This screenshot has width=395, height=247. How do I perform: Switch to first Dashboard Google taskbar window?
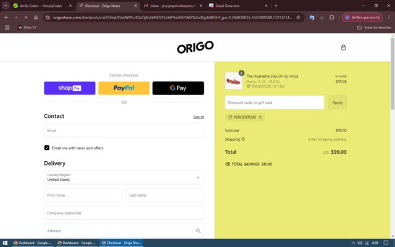coord(32,243)
